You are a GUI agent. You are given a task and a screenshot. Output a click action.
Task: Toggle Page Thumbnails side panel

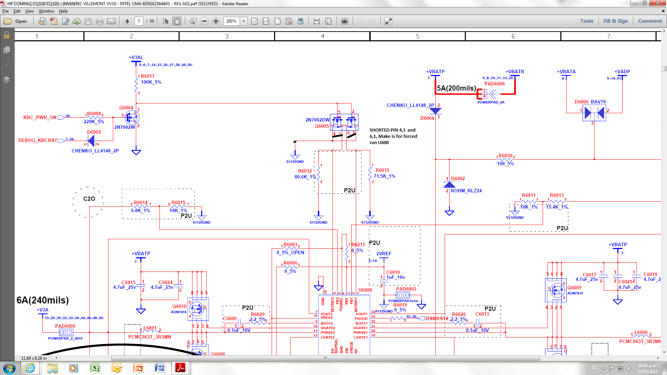click(6, 50)
